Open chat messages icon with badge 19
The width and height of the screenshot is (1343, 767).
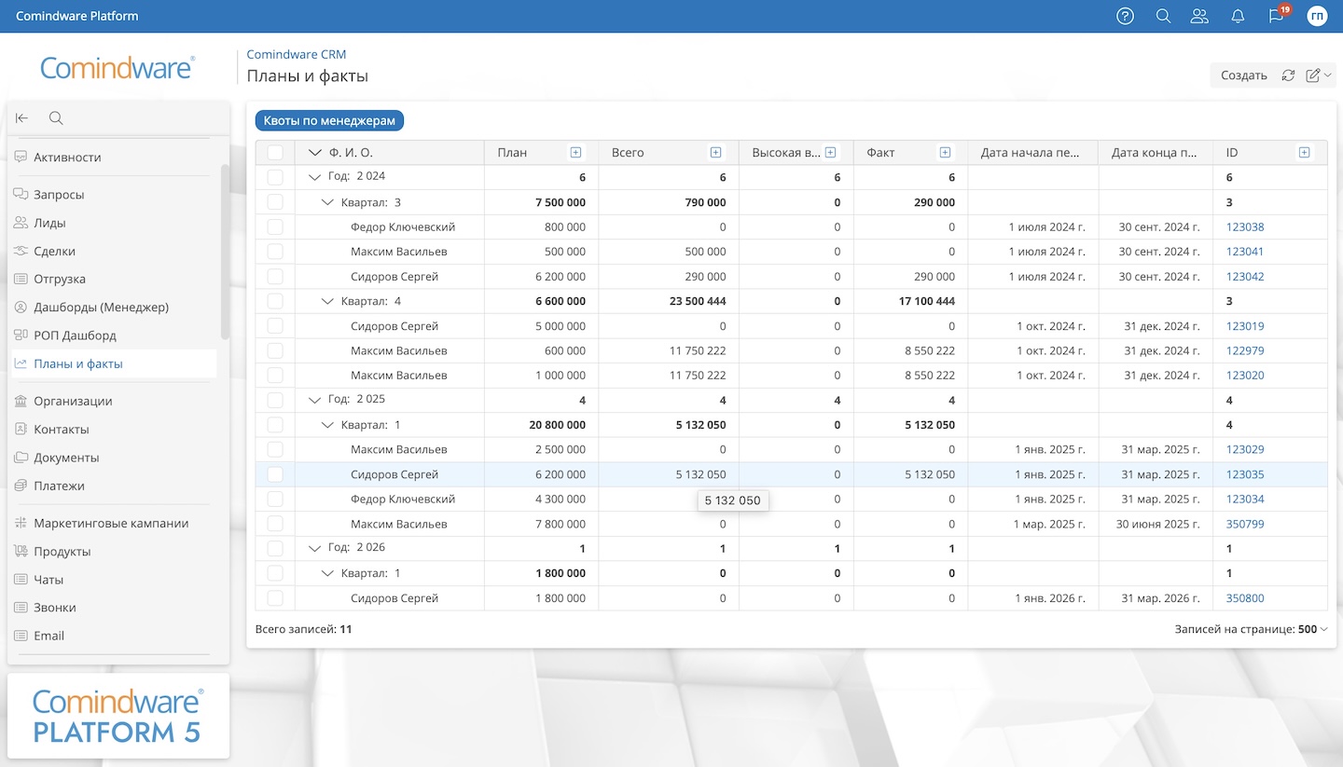(x=1276, y=16)
